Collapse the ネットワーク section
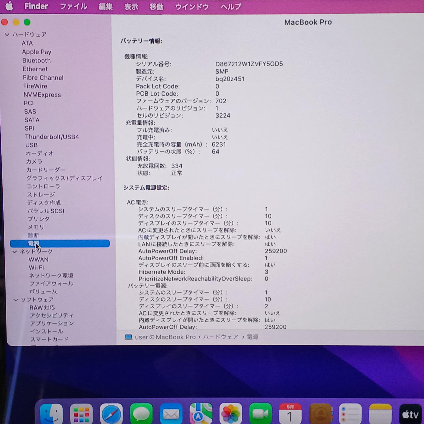Viewport: 424px width, 424px height. [14, 252]
